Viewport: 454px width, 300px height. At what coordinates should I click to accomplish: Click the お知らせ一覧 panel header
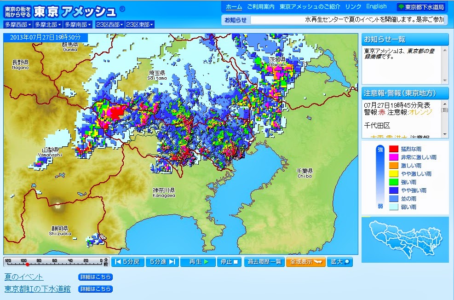click(x=405, y=39)
